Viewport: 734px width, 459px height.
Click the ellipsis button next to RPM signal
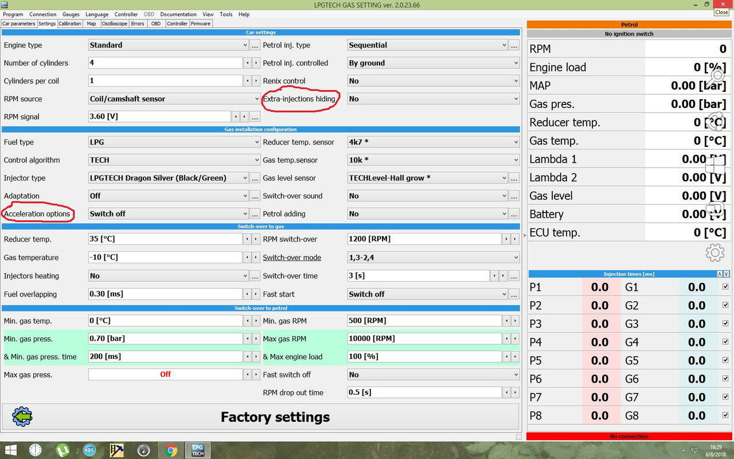(255, 116)
